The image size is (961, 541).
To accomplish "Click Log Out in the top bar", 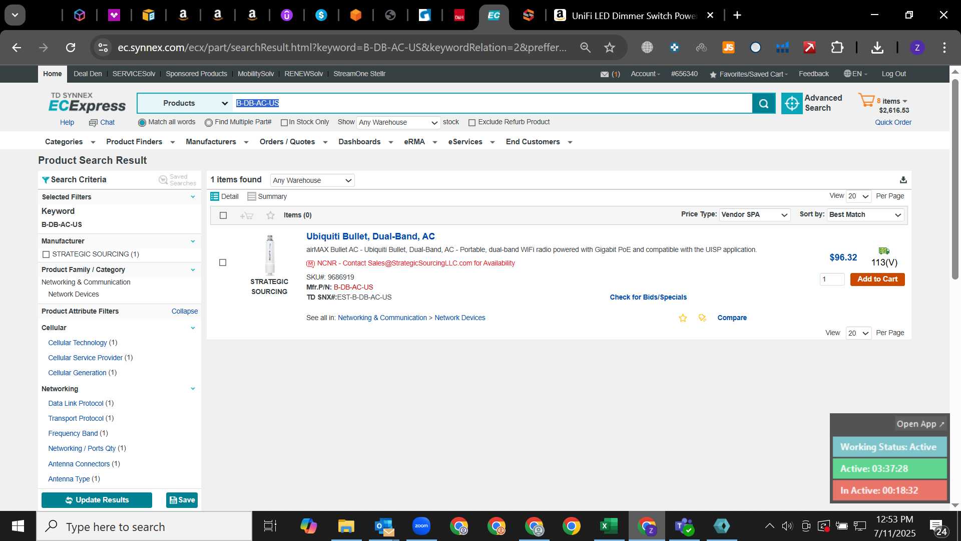I will click(893, 74).
